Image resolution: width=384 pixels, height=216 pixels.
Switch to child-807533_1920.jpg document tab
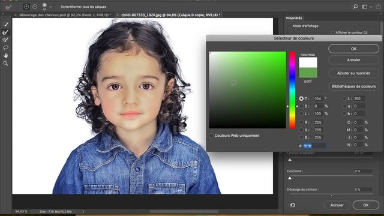click(170, 15)
